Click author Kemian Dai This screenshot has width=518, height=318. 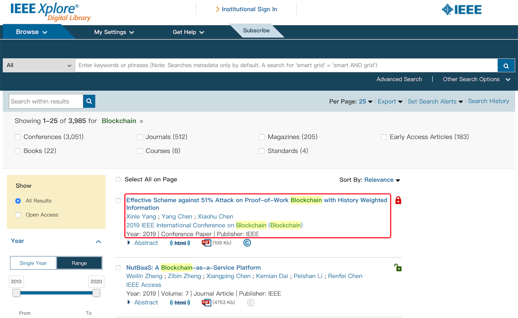click(x=272, y=276)
